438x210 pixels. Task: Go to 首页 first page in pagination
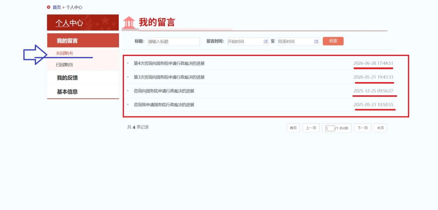click(293, 128)
